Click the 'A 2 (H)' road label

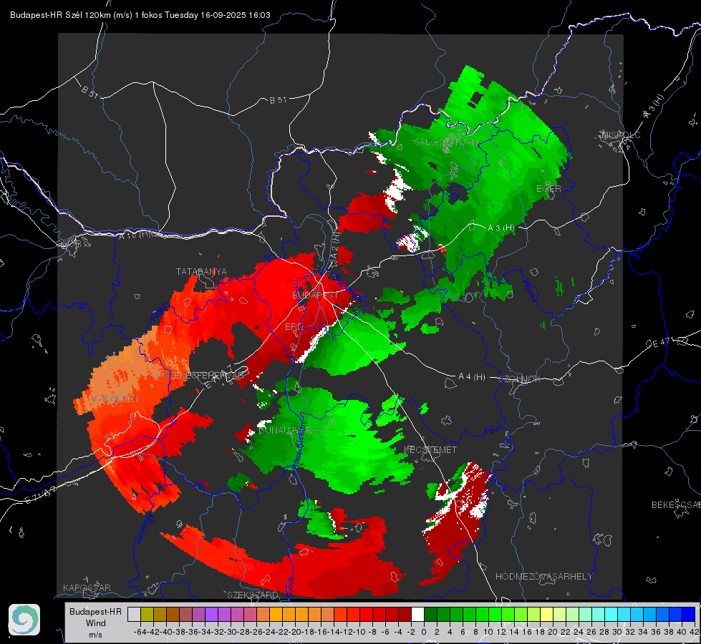pyautogui.click(x=335, y=245)
